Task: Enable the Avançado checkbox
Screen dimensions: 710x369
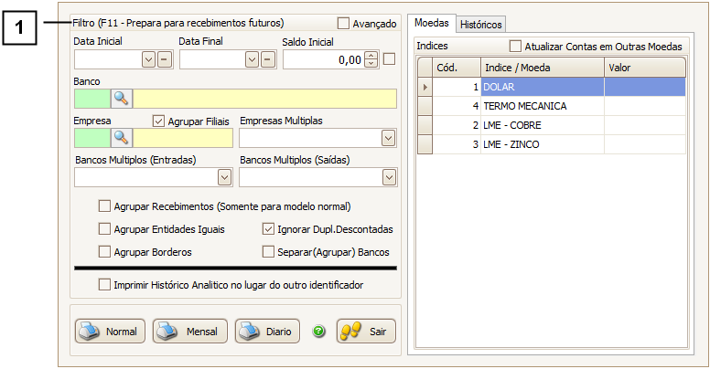Action: click(x=344, y=24)
